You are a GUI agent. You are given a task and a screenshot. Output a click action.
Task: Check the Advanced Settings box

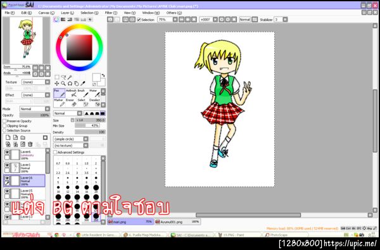point(55,153)
